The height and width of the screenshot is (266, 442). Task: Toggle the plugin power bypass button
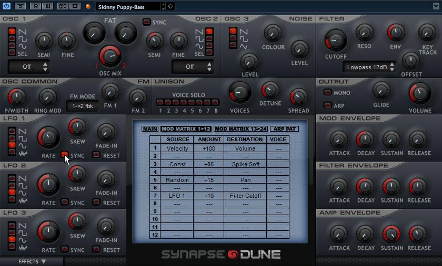tap(6, 6)
